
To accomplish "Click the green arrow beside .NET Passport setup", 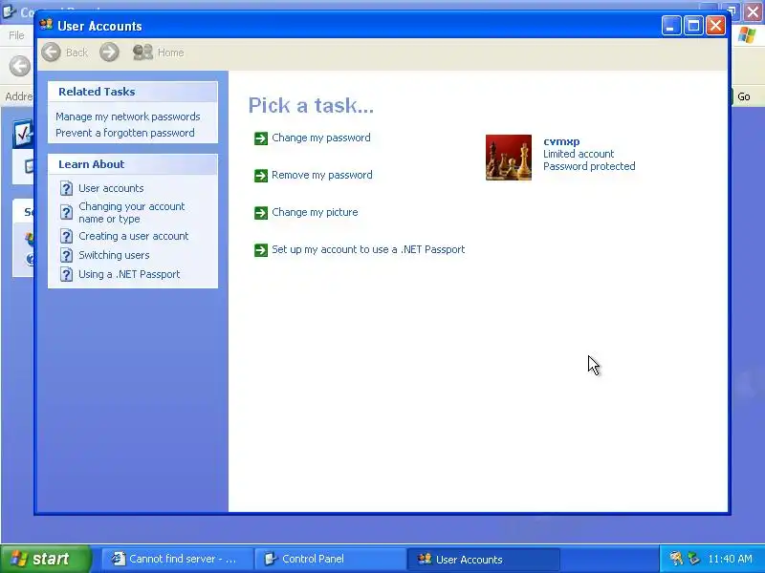I will tap(261, 250).
